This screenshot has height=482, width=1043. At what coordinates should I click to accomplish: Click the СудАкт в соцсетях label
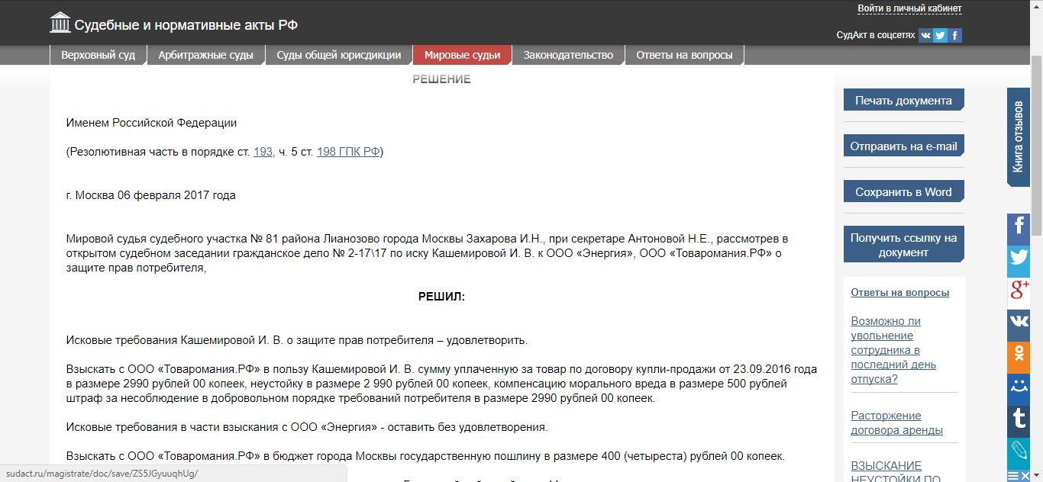[x=875, y=35]
